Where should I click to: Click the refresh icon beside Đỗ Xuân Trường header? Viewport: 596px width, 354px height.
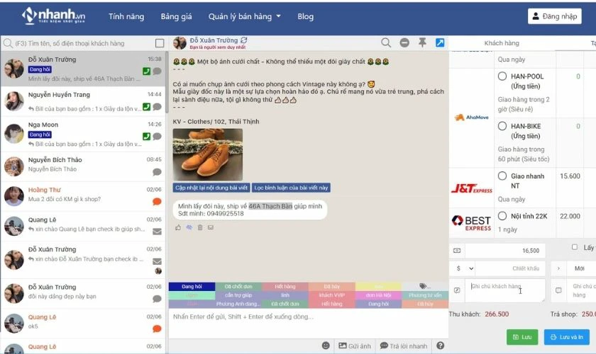[x=243, y=40]
